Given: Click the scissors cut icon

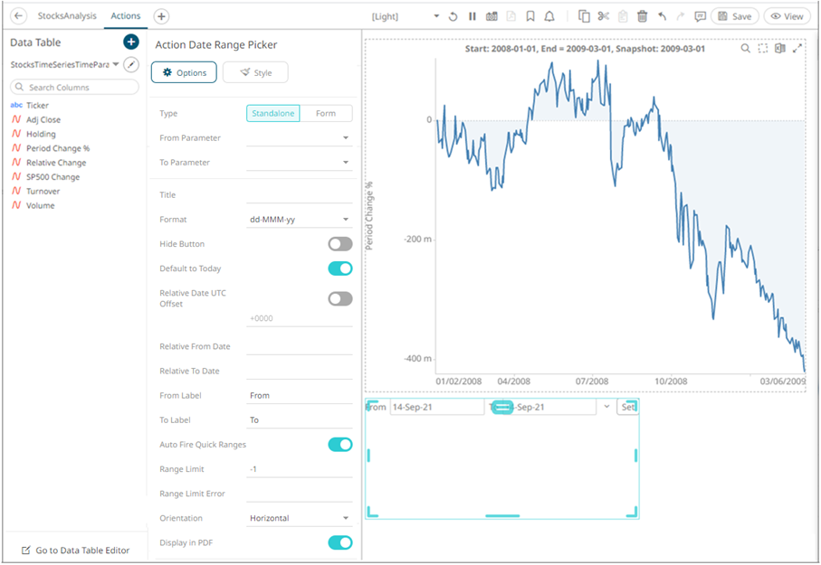Looking at the screenshot, I should 604,16.
